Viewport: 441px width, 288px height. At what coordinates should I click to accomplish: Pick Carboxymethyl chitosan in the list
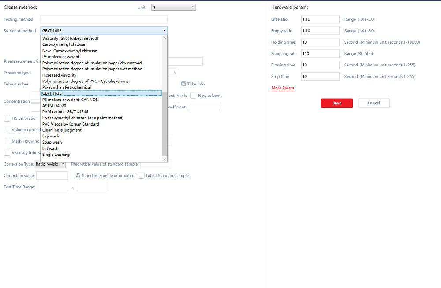coord(64,44)
